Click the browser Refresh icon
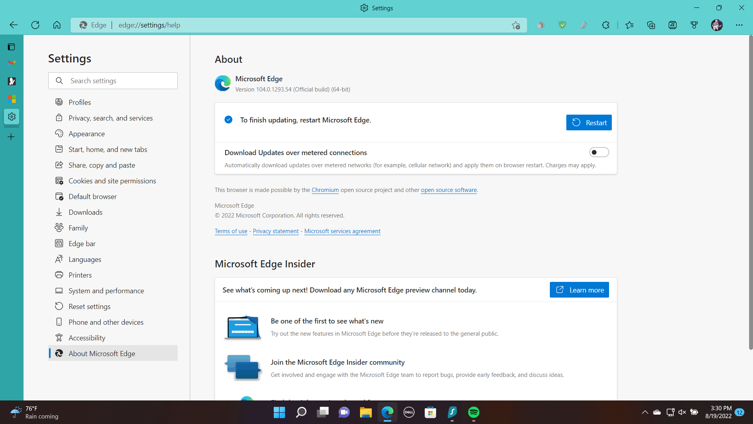Image resolution: width=753 pixels, height=424 pixels. tap(35, 25)
